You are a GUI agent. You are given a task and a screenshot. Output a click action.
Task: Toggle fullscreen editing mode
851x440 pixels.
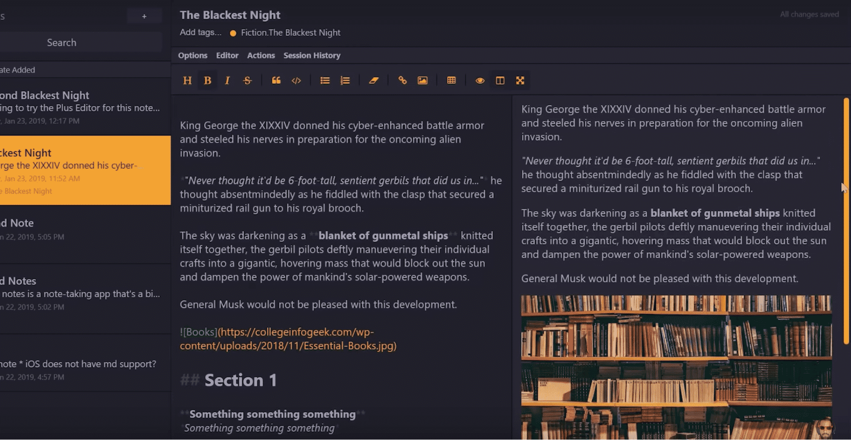pos(520,80)
